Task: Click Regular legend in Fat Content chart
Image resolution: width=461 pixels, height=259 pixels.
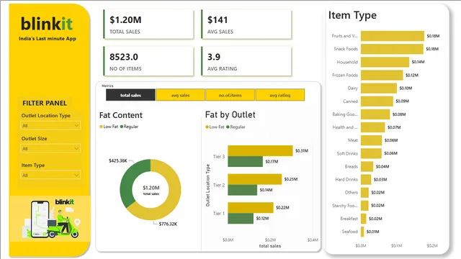Action: 129,127
